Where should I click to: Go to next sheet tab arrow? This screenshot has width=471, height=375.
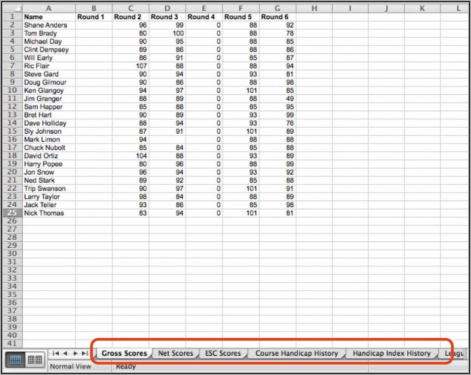[x=76, y=353]
